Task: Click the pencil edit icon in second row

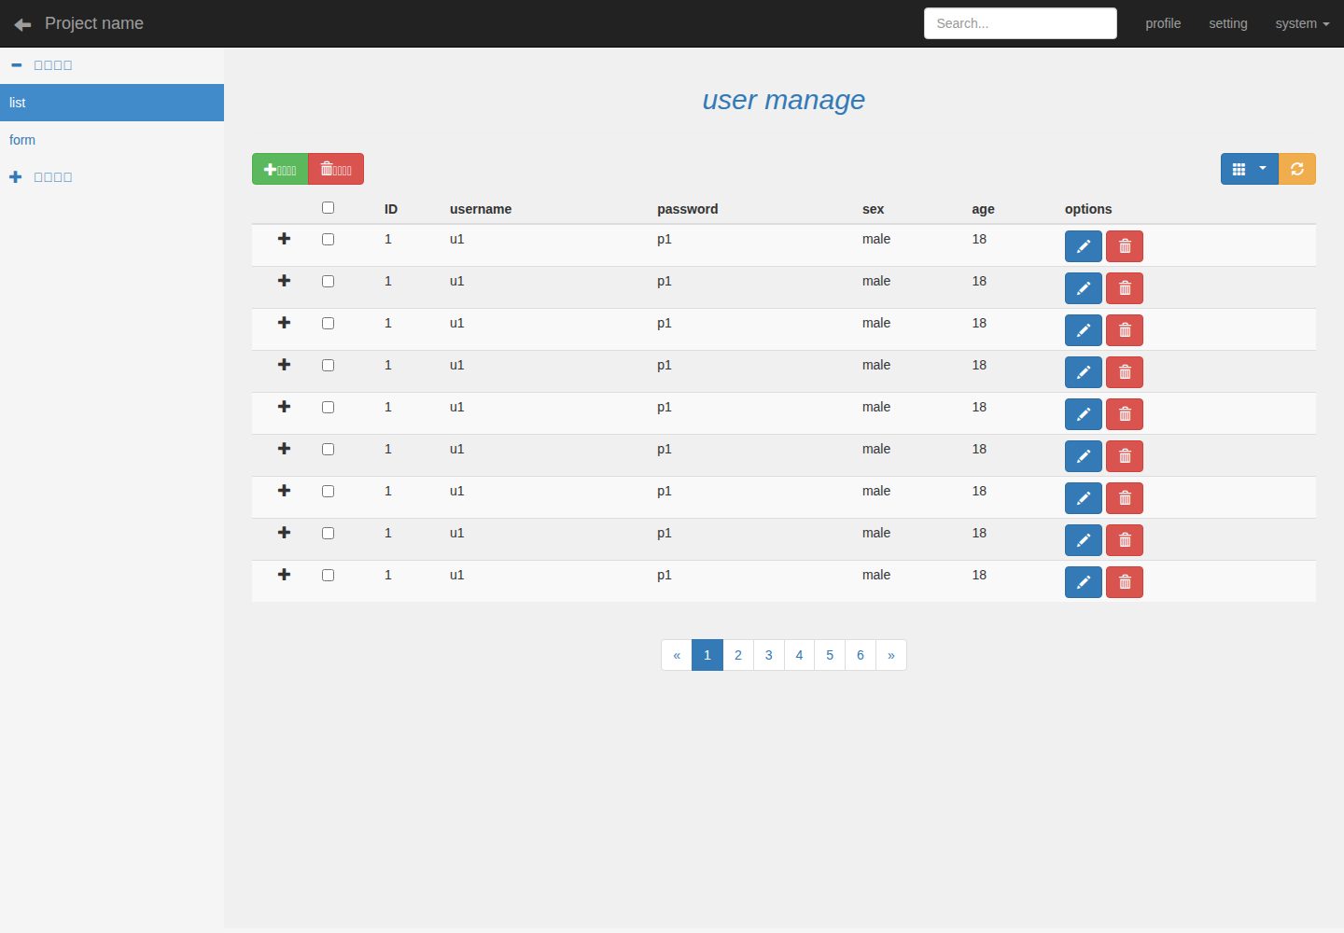Action: tap(1083, 288)
